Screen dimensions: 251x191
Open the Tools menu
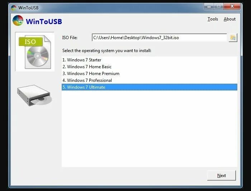point(213,19)
